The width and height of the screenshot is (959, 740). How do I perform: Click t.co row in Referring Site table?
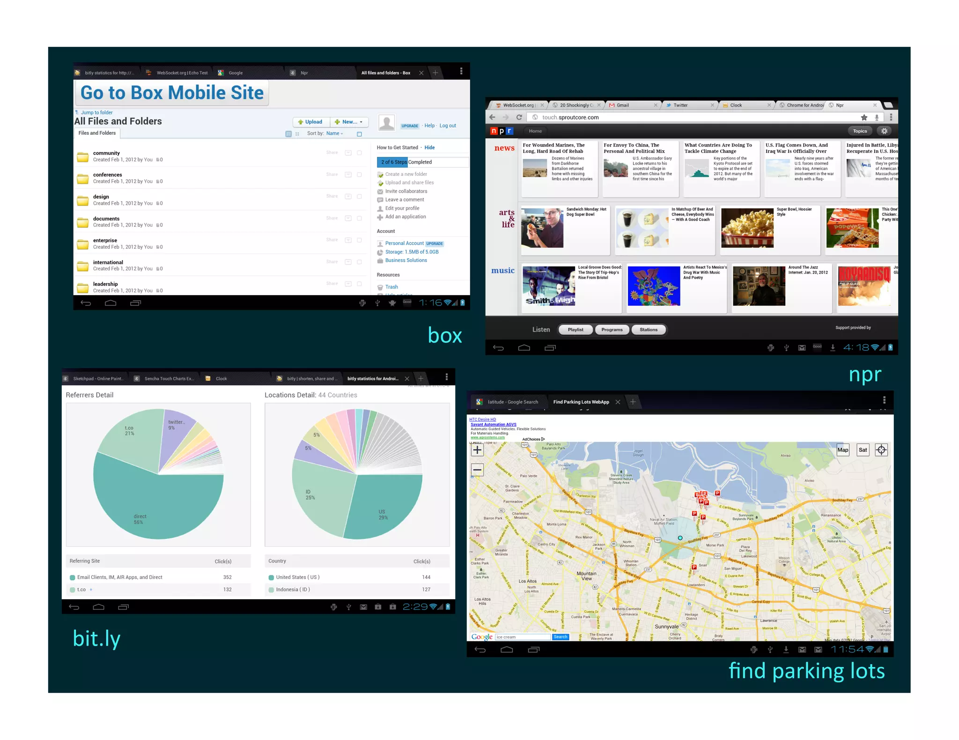click(x=158, y=590)
